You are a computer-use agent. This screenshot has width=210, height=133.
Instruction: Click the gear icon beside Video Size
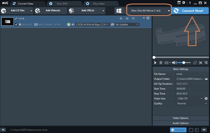206,99
